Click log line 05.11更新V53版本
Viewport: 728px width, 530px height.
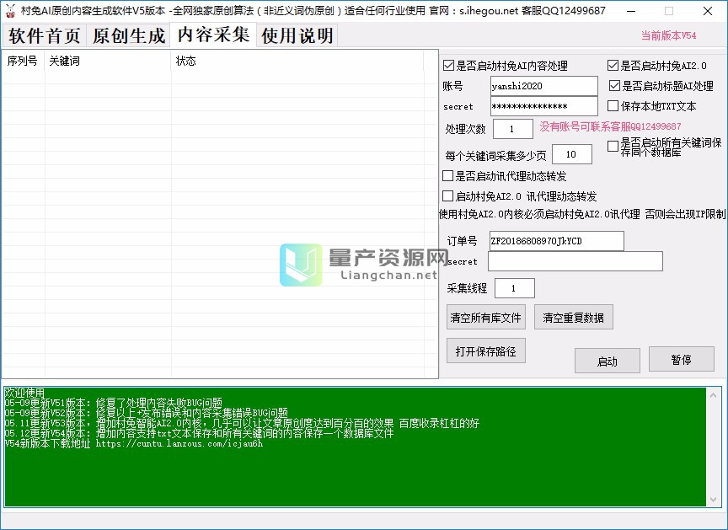(242, 423)
